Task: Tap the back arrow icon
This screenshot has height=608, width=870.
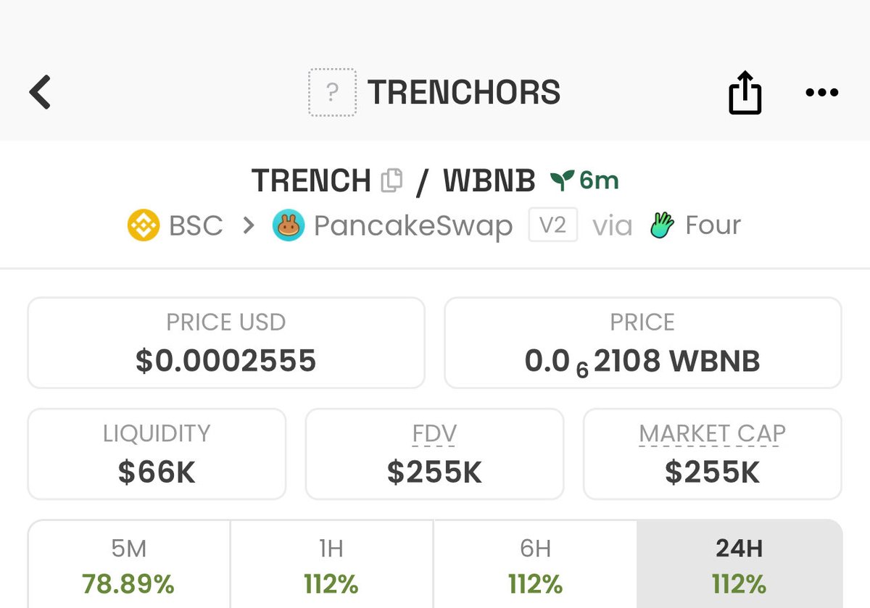Action: pos(41,92)
